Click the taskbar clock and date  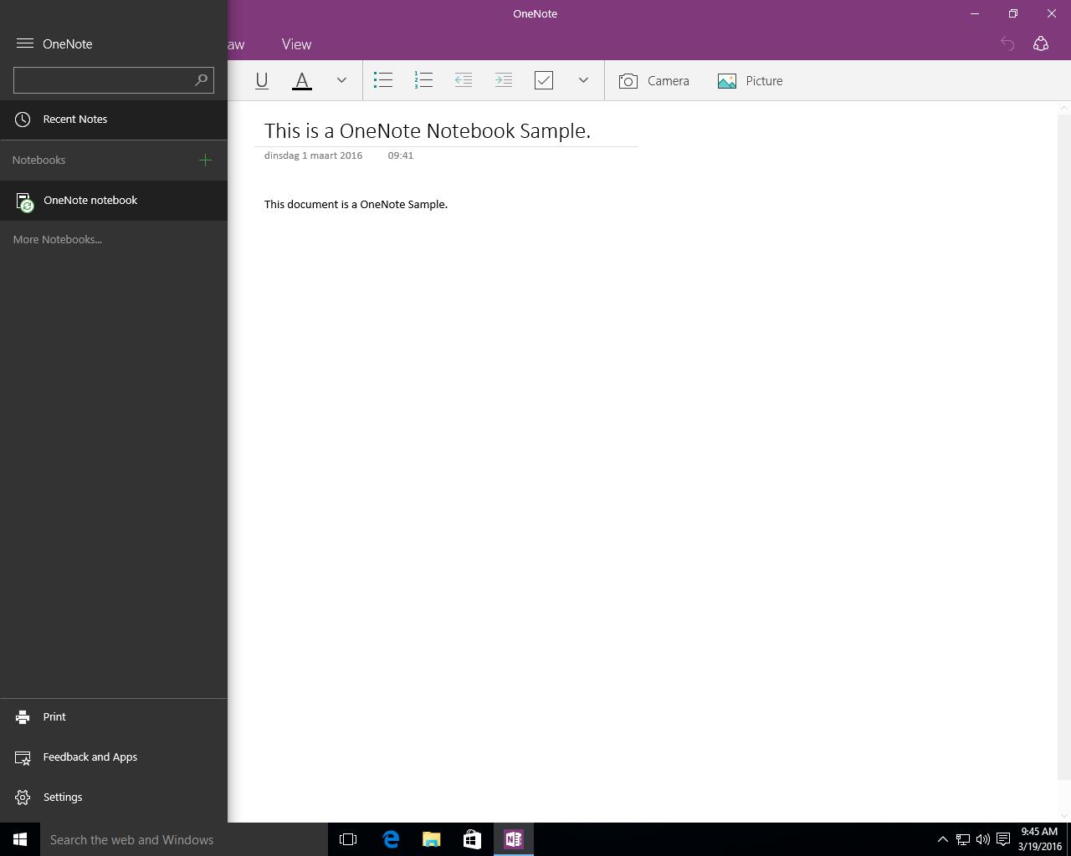(x=1040, y=839)
